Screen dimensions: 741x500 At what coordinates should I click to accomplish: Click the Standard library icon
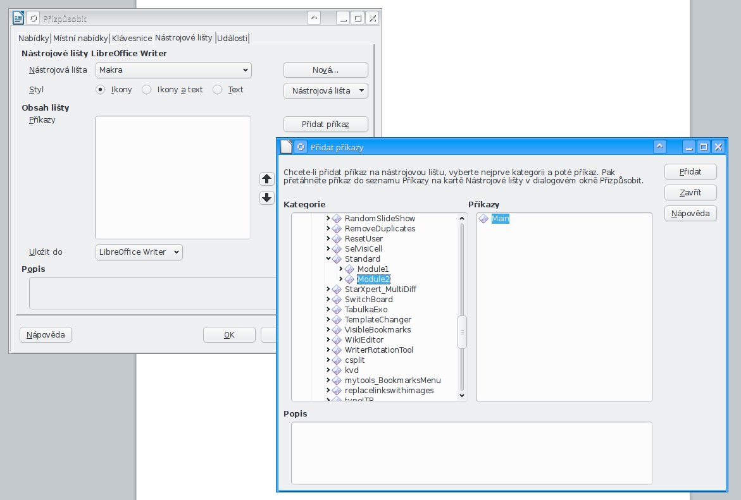click(337, 259)
